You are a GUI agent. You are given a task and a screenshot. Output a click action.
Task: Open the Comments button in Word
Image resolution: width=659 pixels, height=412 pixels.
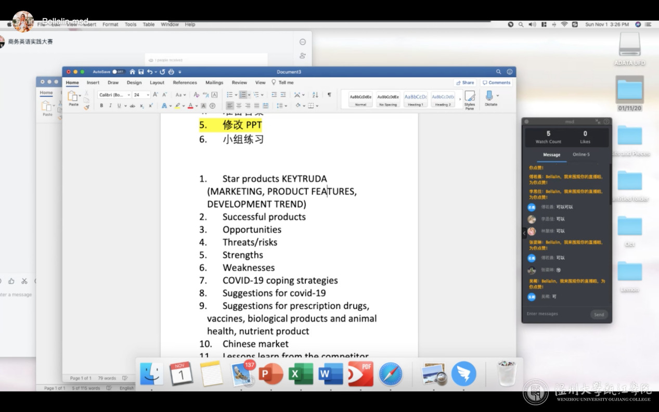(496, 83)
